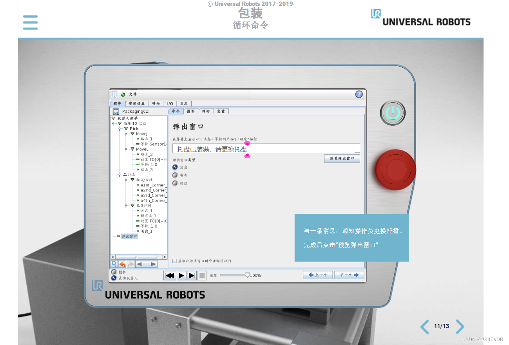Switch to the 移动 tab
509x345 pixels.
coord(156,104)
